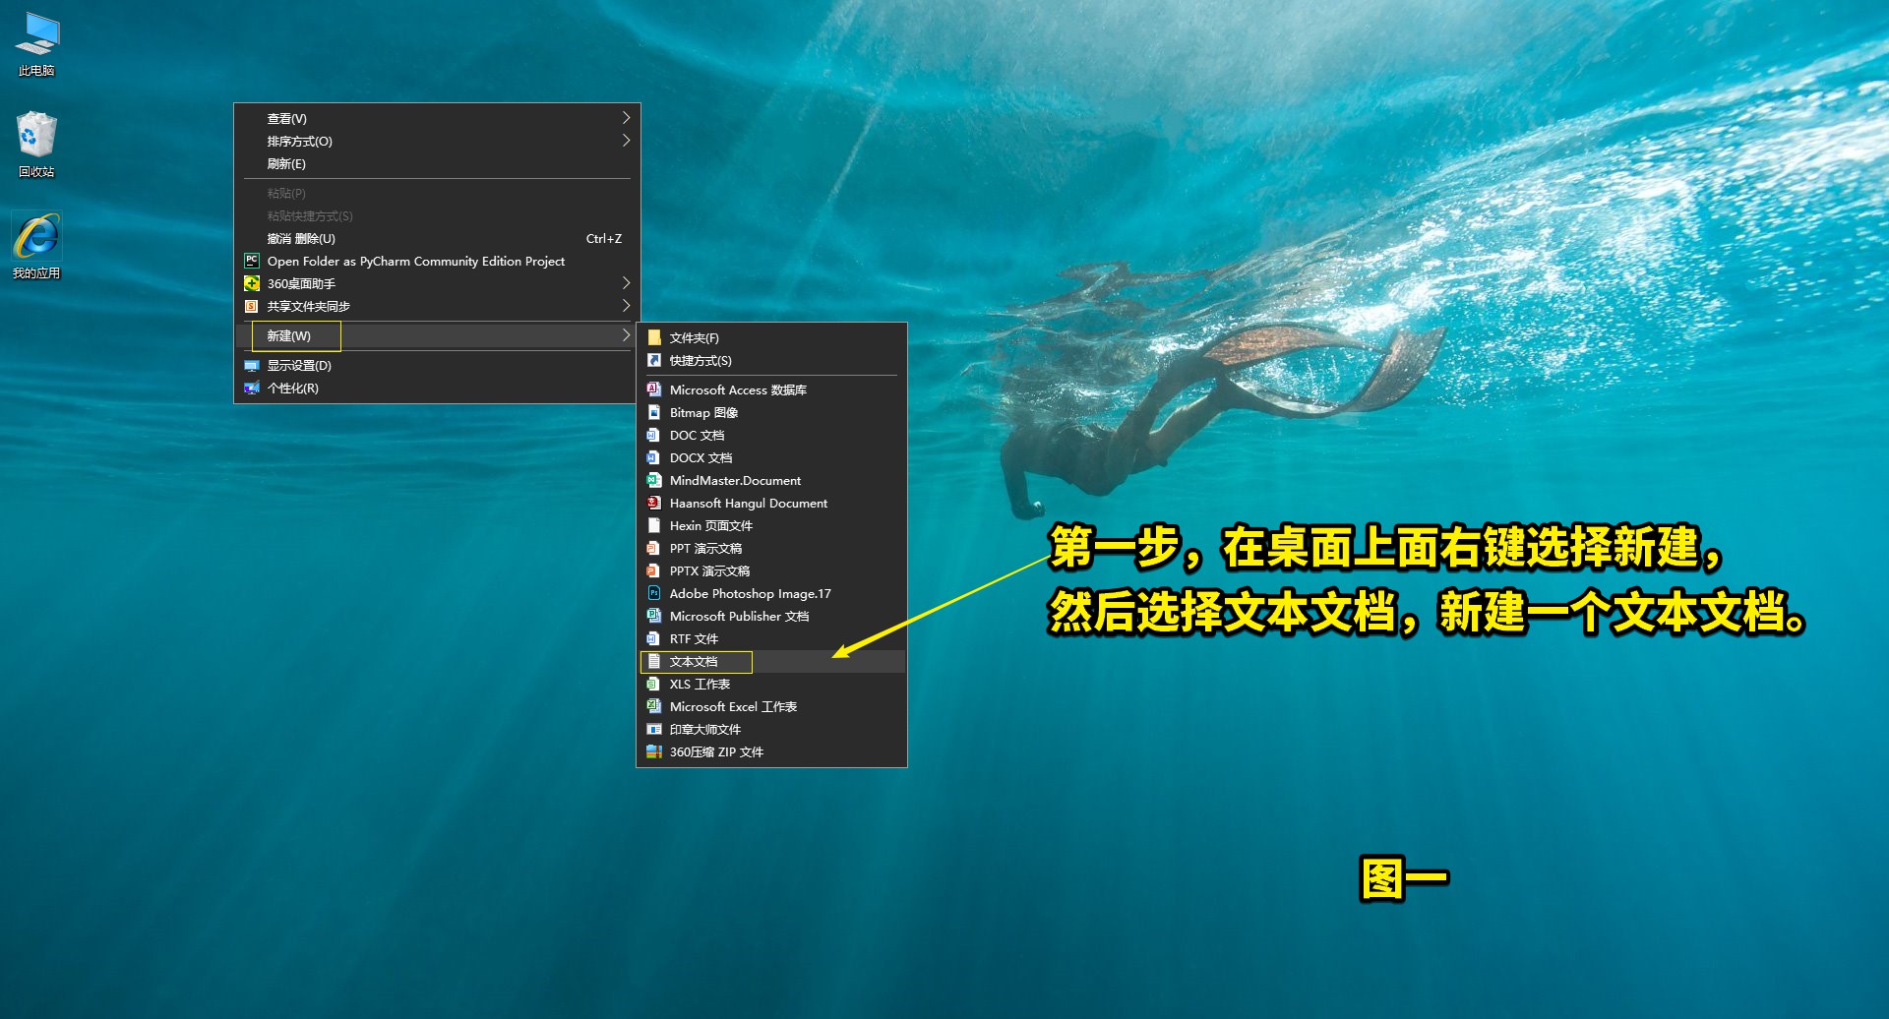Open 个性化(R) from the context menu
The height and width of the screenshot is (1019, 1889).
tap(295, 388)
